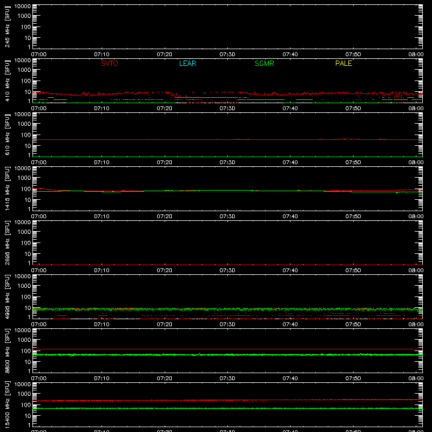Click the 10000 tick on the 15400 MHz axis
Screen dimensions: 432x432
23,384
